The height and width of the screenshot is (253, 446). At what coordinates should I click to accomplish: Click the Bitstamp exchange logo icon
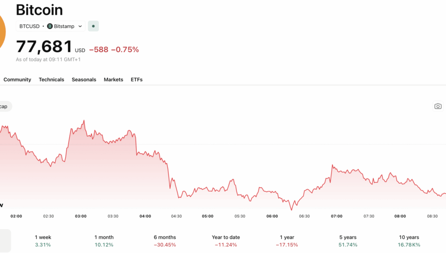point(50,26)
